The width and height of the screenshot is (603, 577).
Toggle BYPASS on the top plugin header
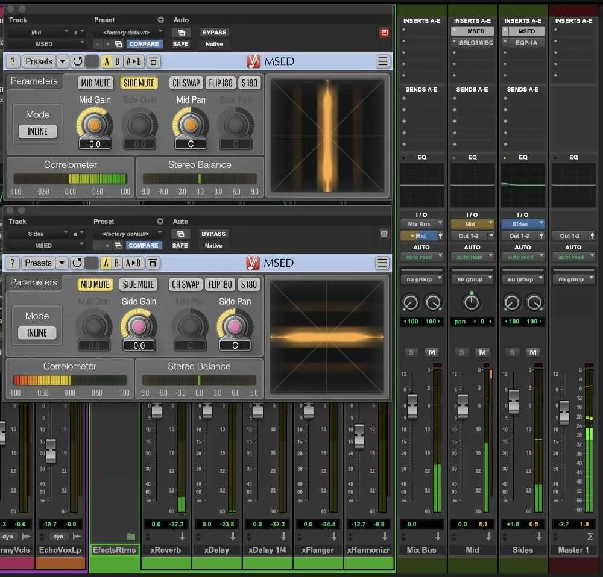coord(214,32)
